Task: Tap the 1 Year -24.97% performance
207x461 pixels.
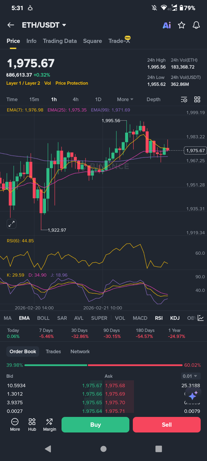Action: [177, 333]
